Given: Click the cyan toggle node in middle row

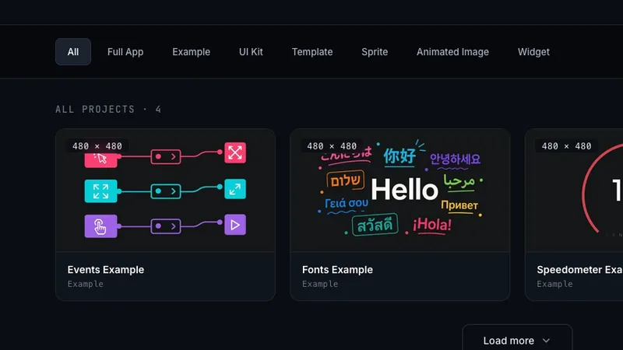Looking at the screenshot, I should click(x=166, y=191).
